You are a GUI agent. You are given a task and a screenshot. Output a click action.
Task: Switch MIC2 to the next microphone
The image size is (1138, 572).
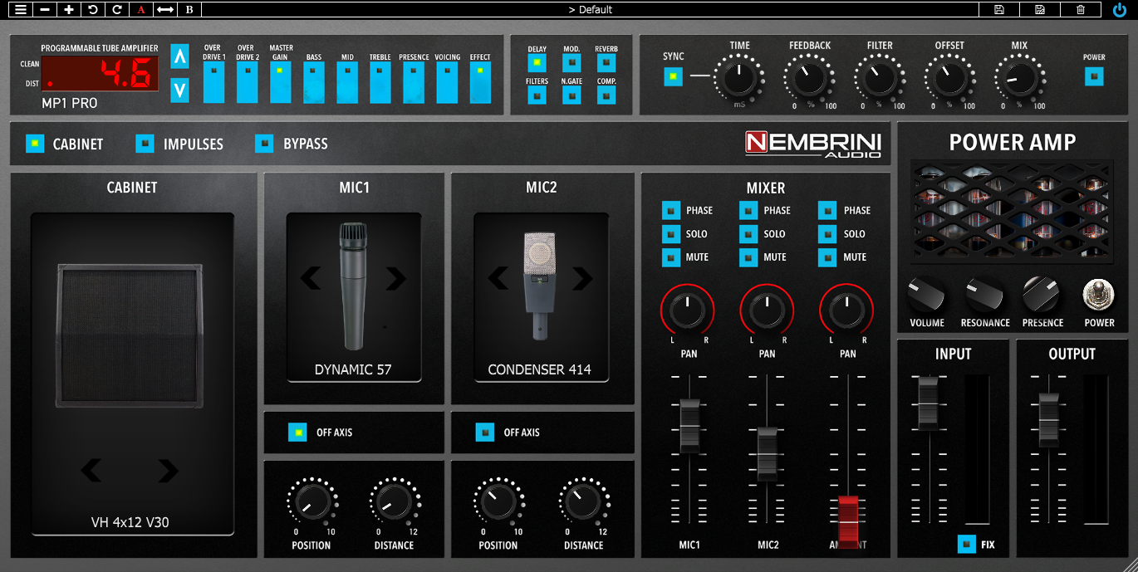click(x=584, y=280)
